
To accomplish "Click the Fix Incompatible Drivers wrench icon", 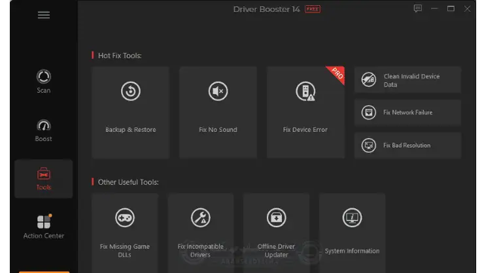I will click(201, 217).
